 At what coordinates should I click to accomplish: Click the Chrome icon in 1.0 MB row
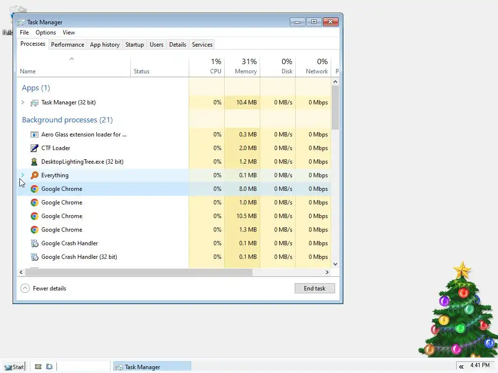coord(35,203)
